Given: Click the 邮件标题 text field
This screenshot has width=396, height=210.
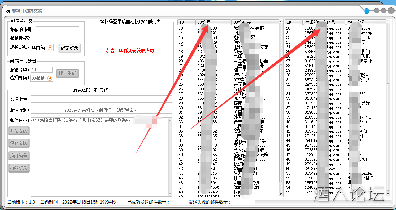Looking at the screenshot, I should pyautogui.click(x=101, y=110).
